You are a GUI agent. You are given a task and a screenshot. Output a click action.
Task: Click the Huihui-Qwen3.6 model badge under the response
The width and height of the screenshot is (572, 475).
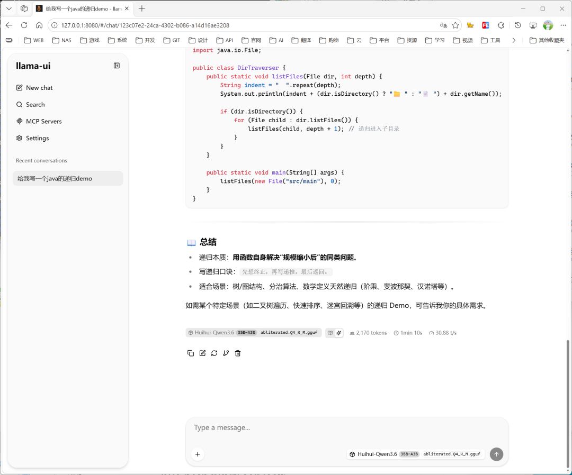(x=254, y=333)
